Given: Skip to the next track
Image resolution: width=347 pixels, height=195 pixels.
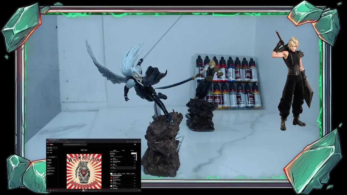Looking at the screenshot, I should [53, 191].
